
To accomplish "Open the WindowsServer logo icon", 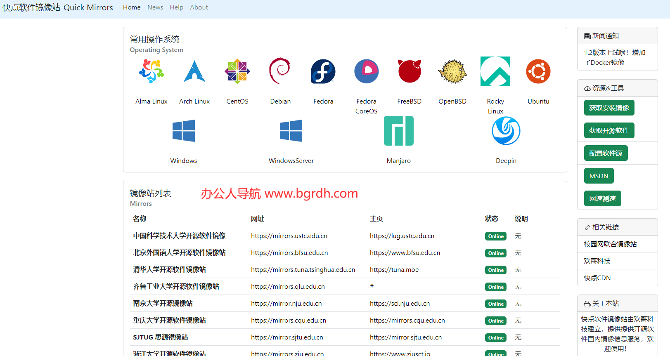I will (291, 131).
